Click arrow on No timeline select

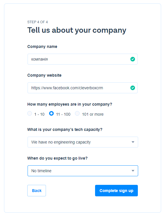tap(133, 170)
